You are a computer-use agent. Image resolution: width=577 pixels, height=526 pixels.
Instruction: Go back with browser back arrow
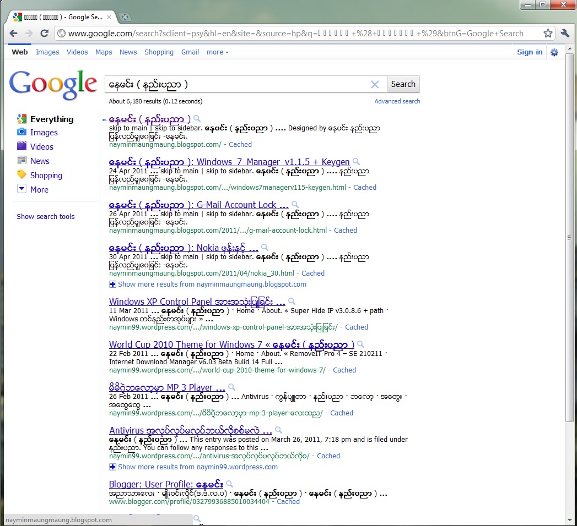tap(14, 34)
